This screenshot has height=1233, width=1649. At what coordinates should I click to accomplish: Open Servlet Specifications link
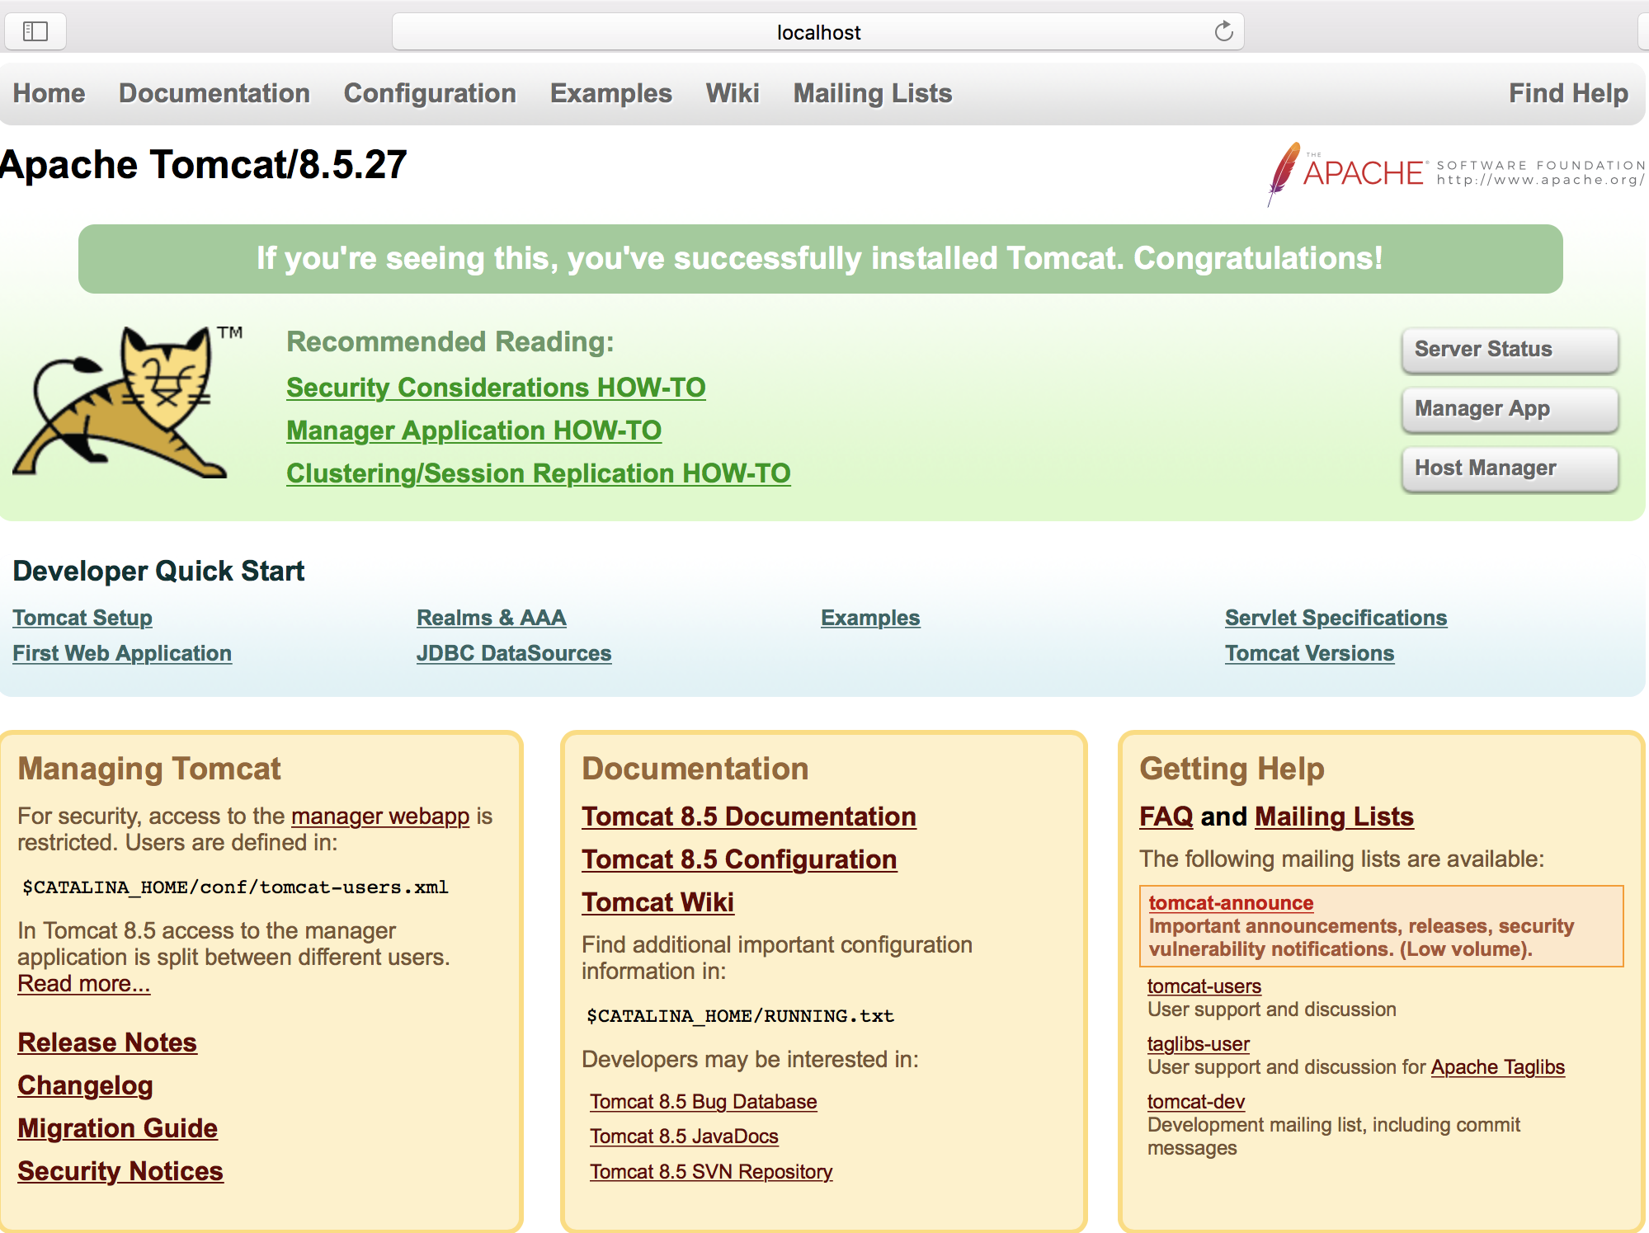coord(1336,618)
